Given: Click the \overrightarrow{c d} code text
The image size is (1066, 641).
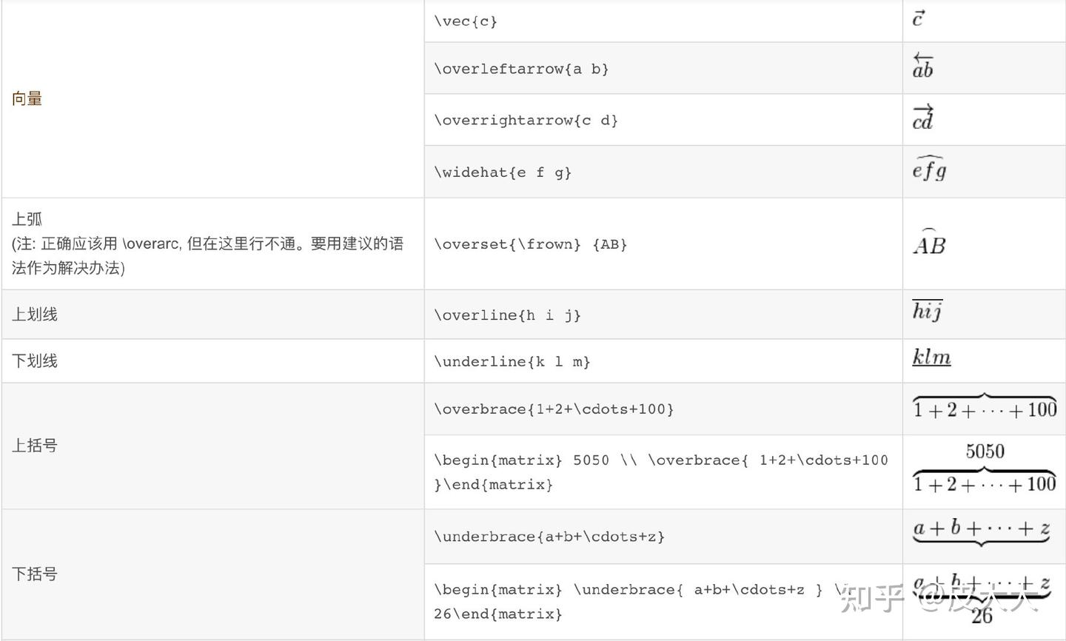Looking at the screenshot, I should [526, 120].
